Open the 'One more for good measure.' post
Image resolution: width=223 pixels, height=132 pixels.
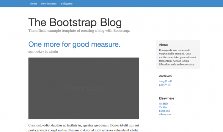74,44
